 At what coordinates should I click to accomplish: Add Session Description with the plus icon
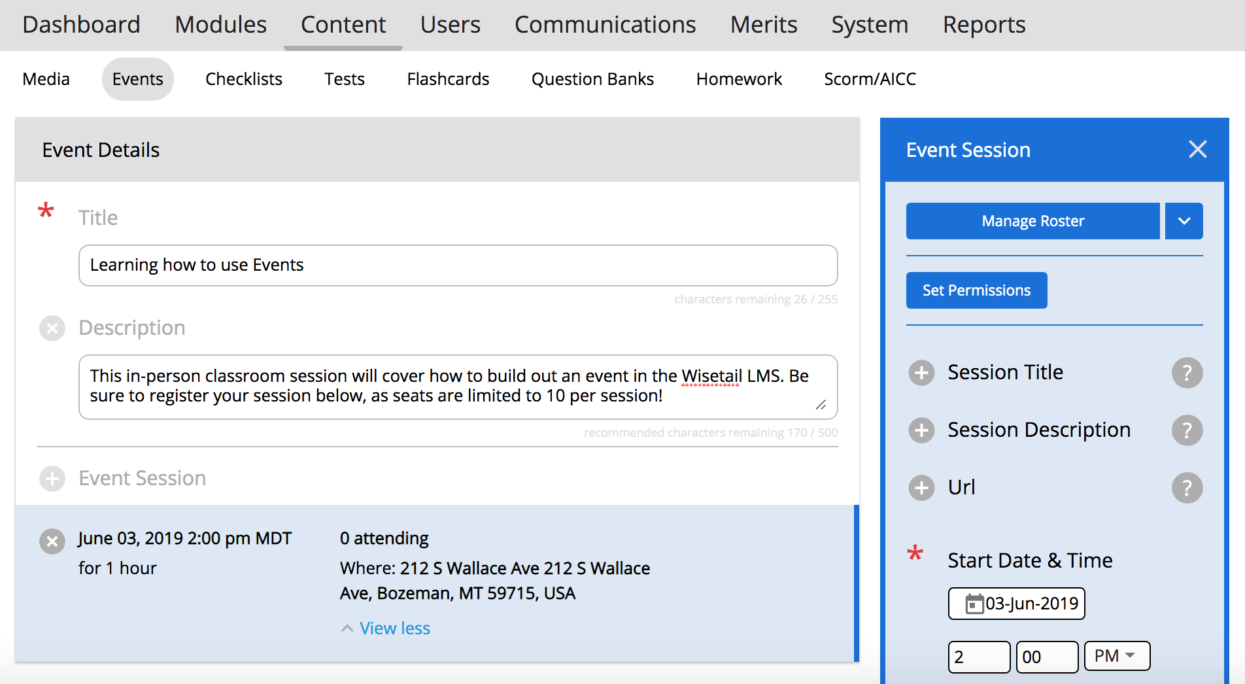(x=921, y=430)
